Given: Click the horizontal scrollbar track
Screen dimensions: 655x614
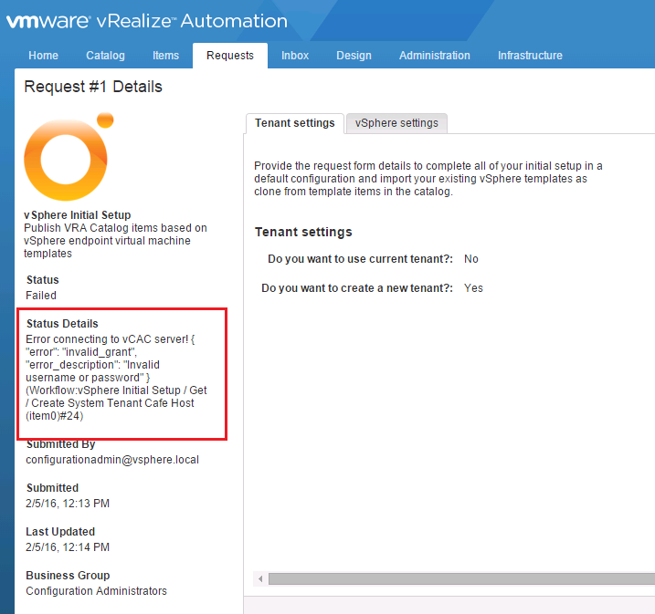Looking at the screenshot, I should click(x=461, y=578).
